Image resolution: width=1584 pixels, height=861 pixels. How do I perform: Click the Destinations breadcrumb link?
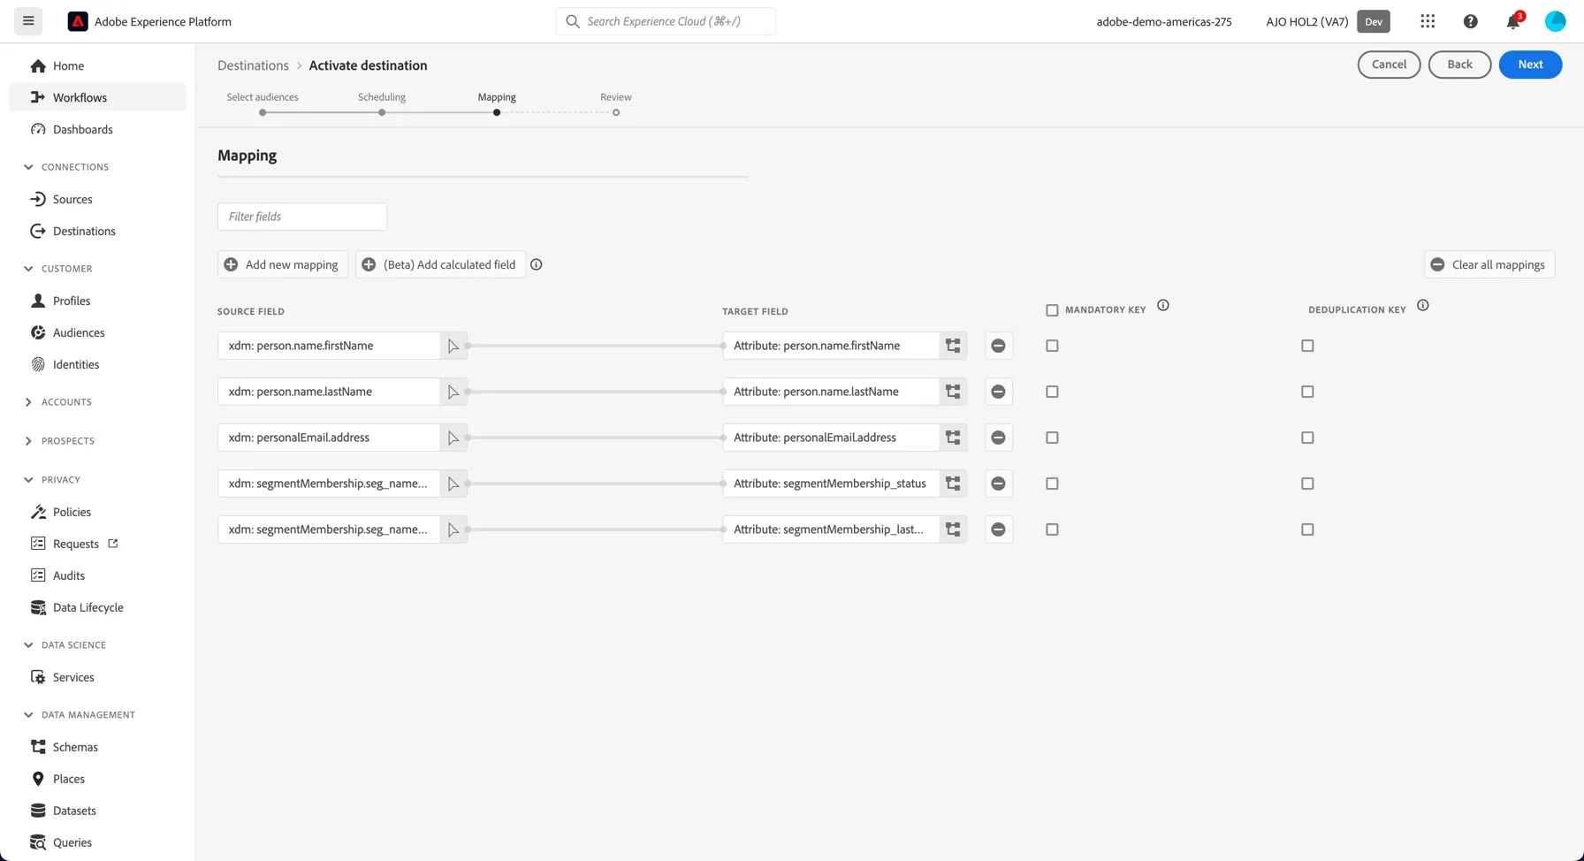click(x=253, y=65)
